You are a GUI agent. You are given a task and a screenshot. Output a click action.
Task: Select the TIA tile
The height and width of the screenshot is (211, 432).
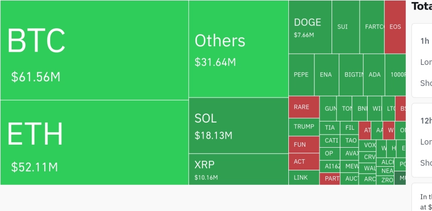tap(330, 128)
